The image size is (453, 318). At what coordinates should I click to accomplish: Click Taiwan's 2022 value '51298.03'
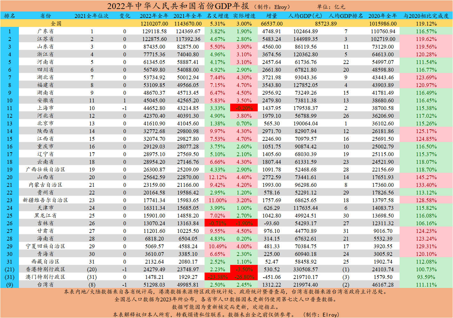154,285
